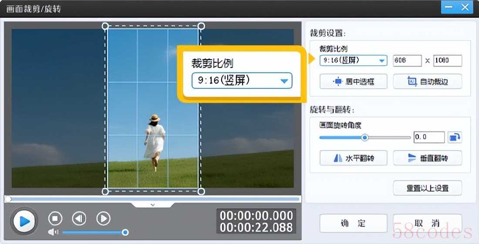Mute the audio via the speaker icon

click(x=53, y=232)
